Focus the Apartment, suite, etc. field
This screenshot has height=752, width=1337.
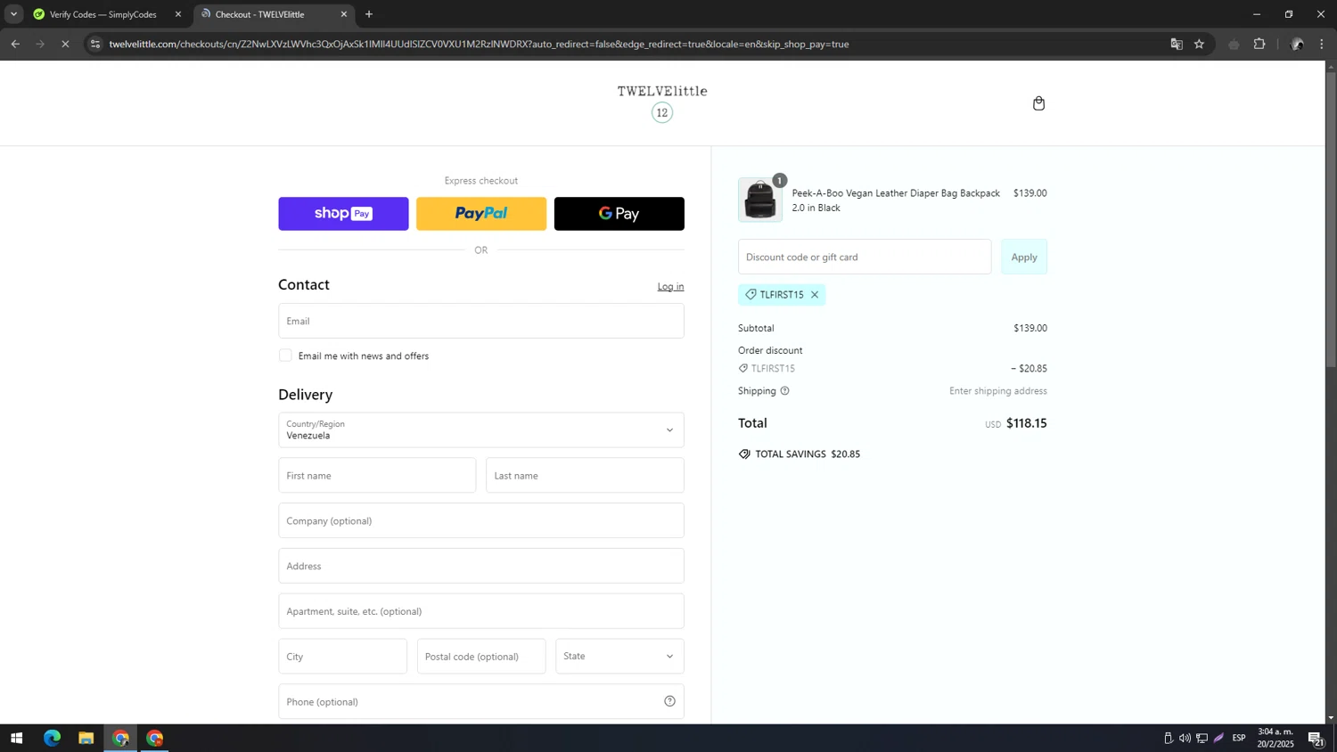[481, 611]
